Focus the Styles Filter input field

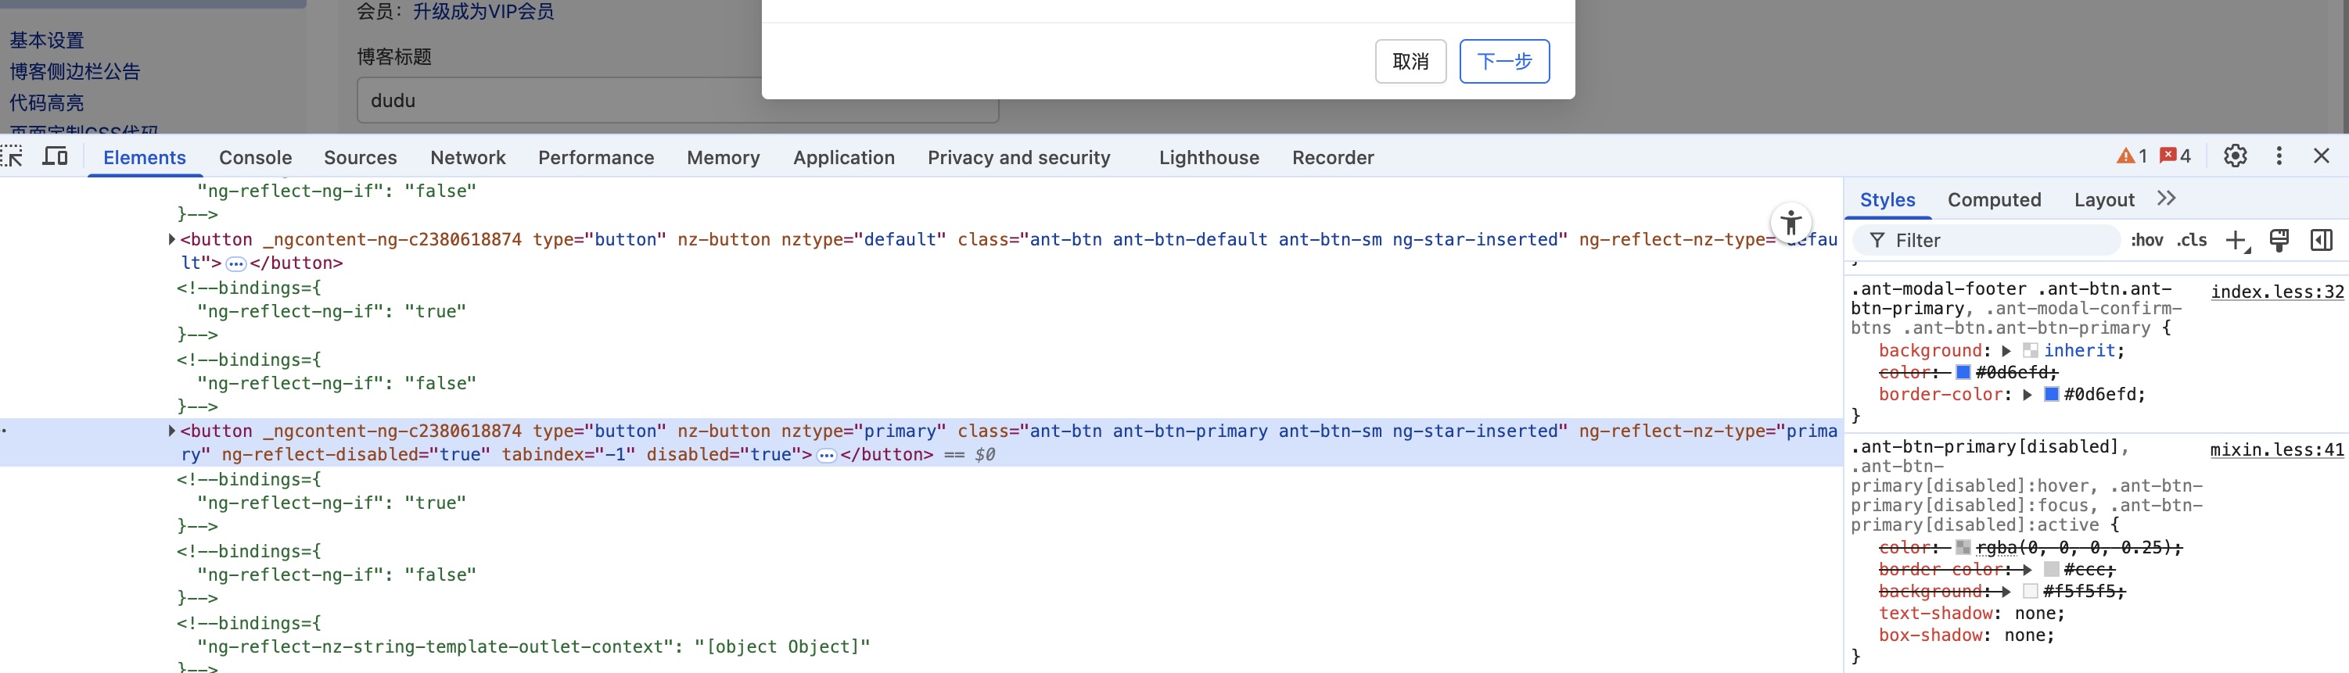[x=1997, y=241]
